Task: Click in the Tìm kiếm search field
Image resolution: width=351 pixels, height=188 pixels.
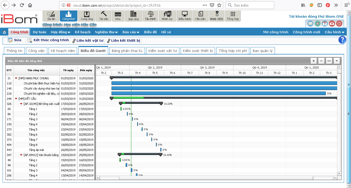Action: click(250, 5)
